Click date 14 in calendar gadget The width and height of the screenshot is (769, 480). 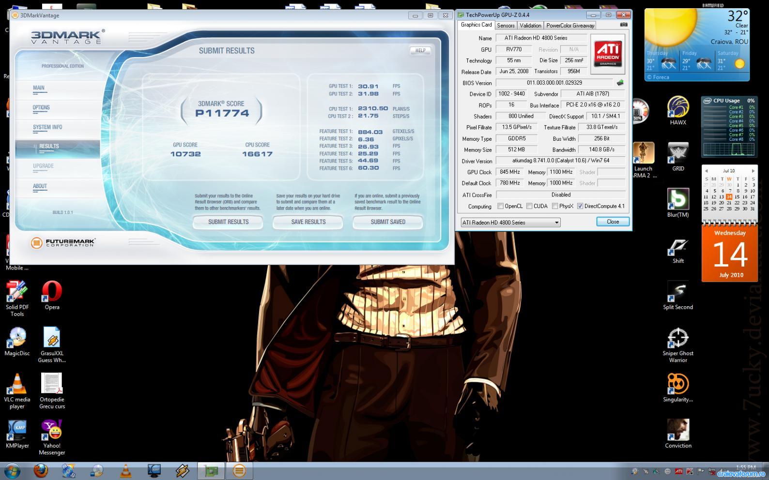point(729,197)
